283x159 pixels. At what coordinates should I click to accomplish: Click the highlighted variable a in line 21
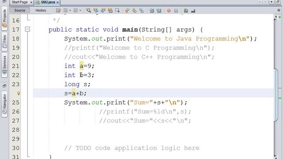click(81, 66)
